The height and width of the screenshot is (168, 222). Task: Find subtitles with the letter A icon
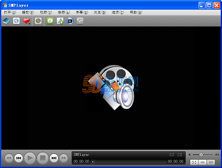point(60,21)
